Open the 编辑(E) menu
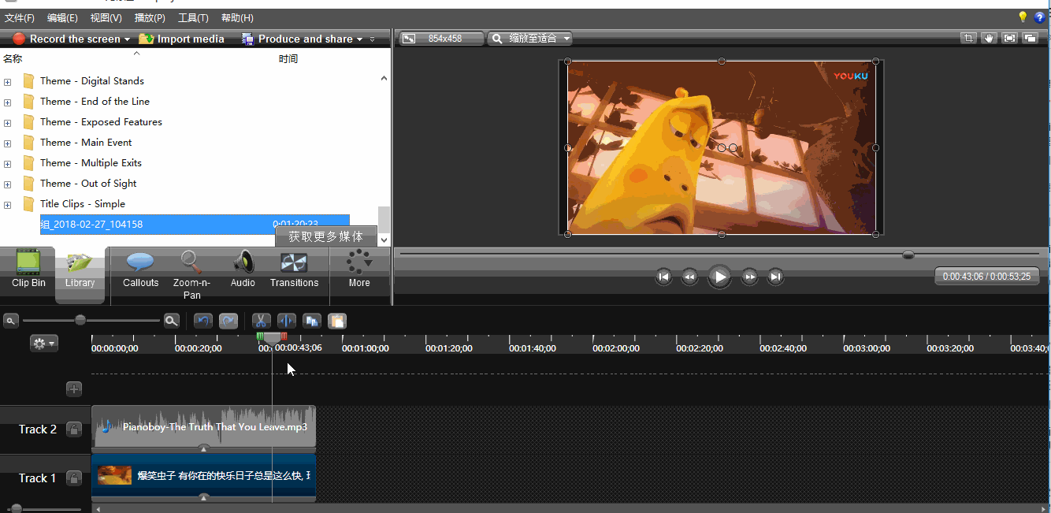 click(62, 17)
